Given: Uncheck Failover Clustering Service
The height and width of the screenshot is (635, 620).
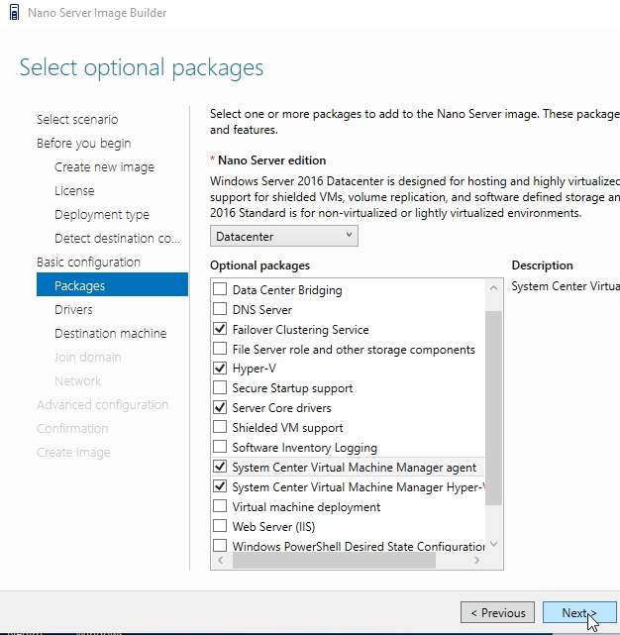Looking at the screenshot, I should (220, 330).
